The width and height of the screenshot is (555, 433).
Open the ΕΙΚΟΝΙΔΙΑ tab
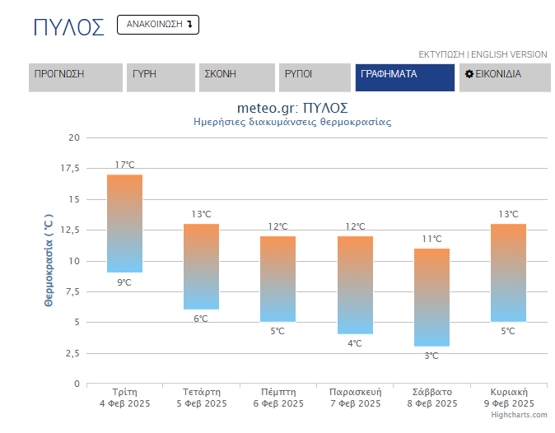coord(505,77)
